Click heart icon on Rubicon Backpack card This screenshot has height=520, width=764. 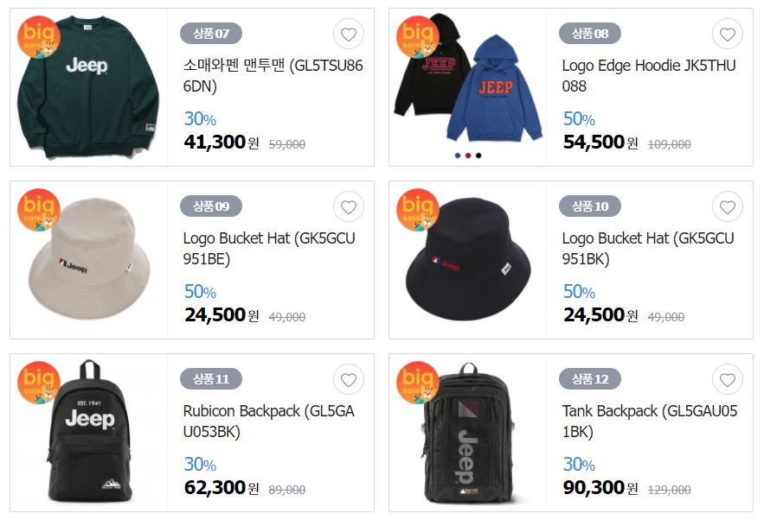tap(349, 379)
